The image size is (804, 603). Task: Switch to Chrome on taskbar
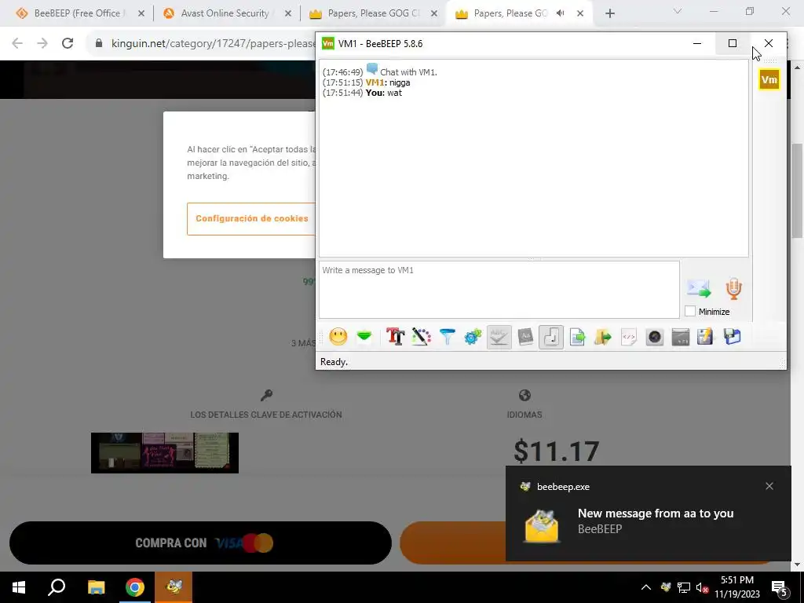(x=135, y=587)
